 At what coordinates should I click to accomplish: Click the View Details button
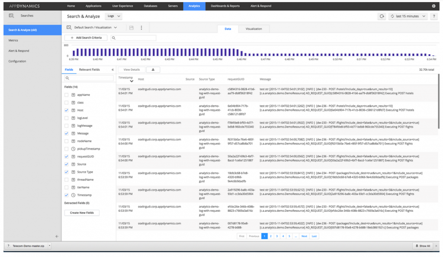(x=132, y=69)
